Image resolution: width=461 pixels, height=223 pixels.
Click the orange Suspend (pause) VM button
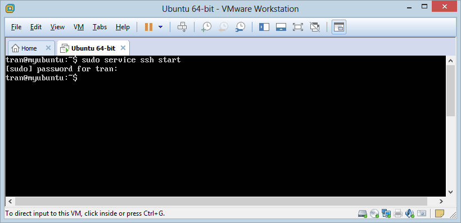148,27
